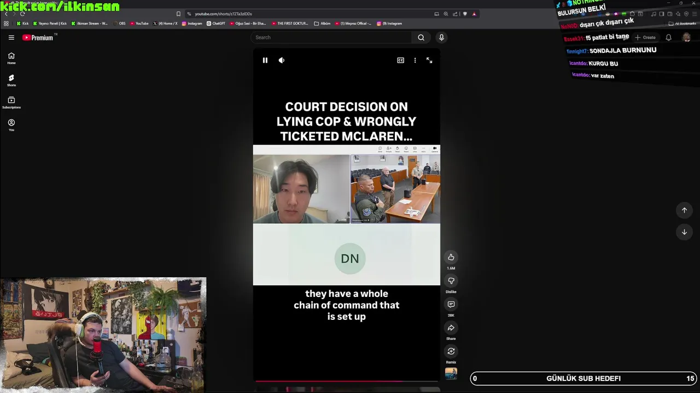Open the Kick bookmark
The width and height of the screenshot is (700, 393).
(x=23, y=23)
